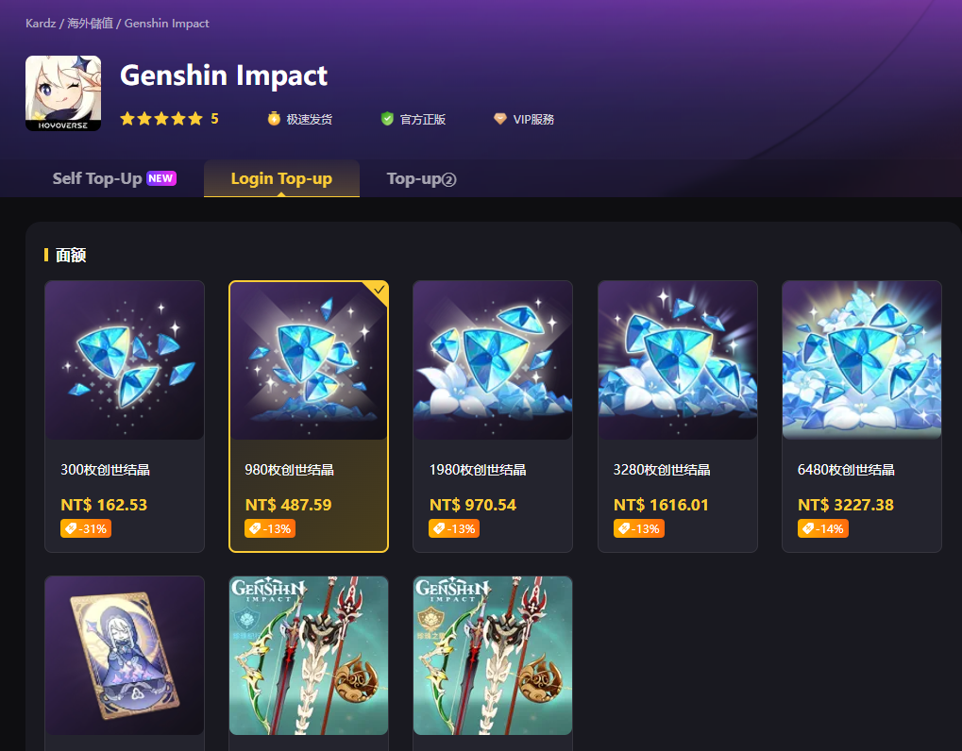Choose the 6480 Genesis Crystals thumbnail

click(x=861, y=359)
